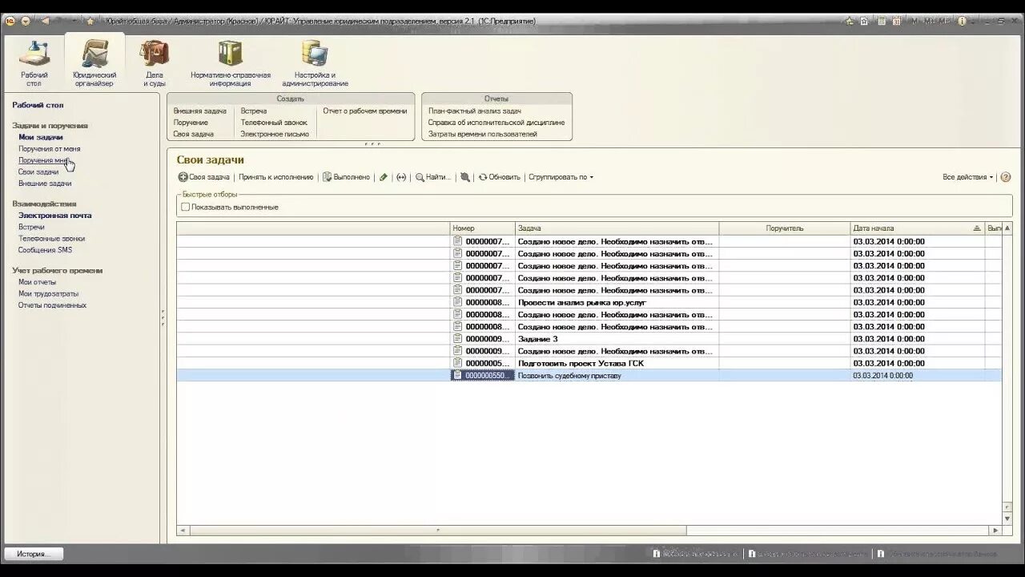Create a Внешняя задача
Image resolution: width=1025 pixels, height=577 pixels.
pos(200,111)
